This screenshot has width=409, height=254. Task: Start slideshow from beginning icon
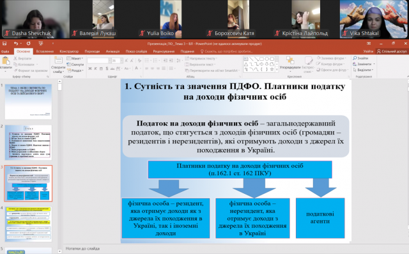40,44
